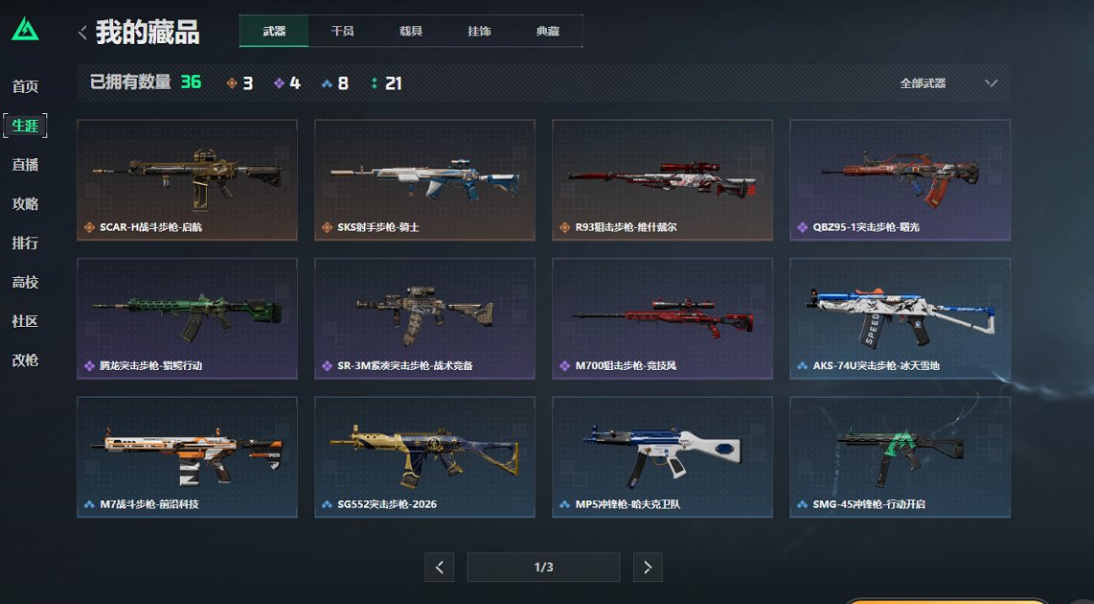Open the 全部武器 filter dropdown
This screenshot has width=1094, height=604.
948,83
